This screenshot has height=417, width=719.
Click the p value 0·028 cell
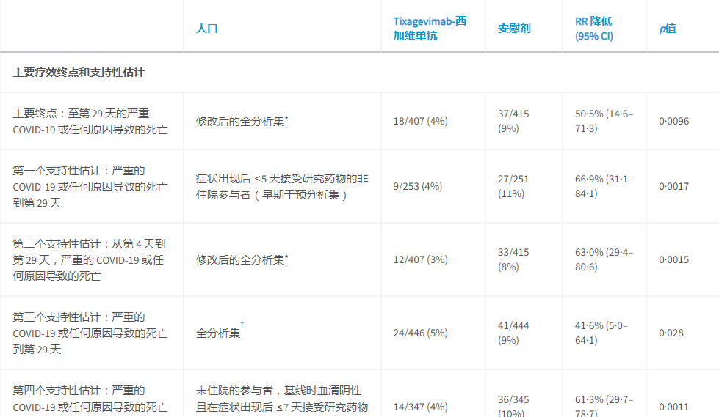pos(671,333)
